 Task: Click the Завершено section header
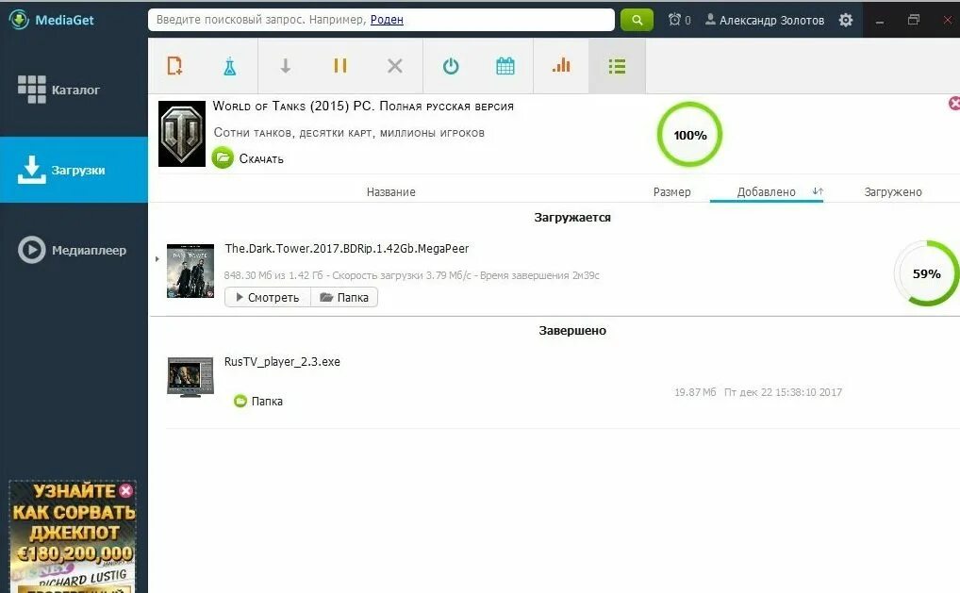(572, 331)
